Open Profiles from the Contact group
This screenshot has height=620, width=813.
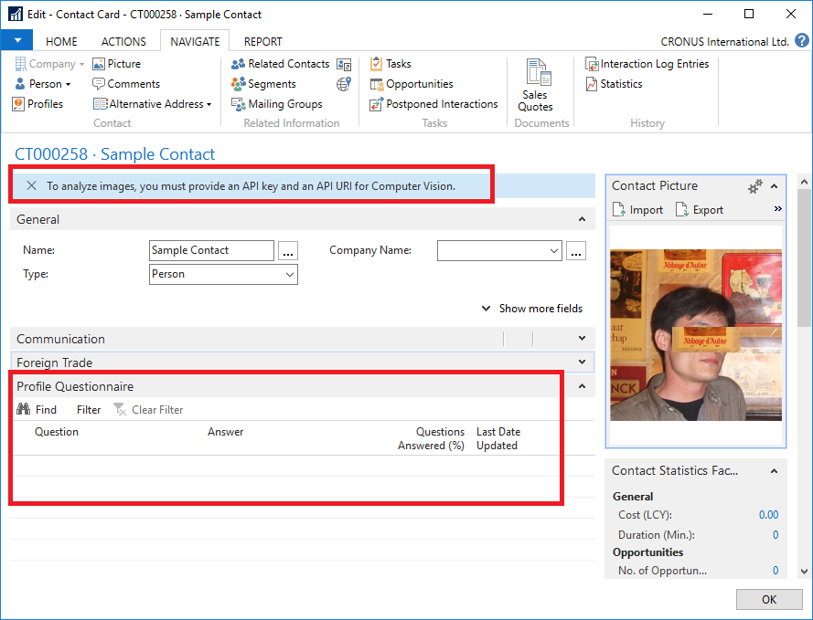(37, 104)
